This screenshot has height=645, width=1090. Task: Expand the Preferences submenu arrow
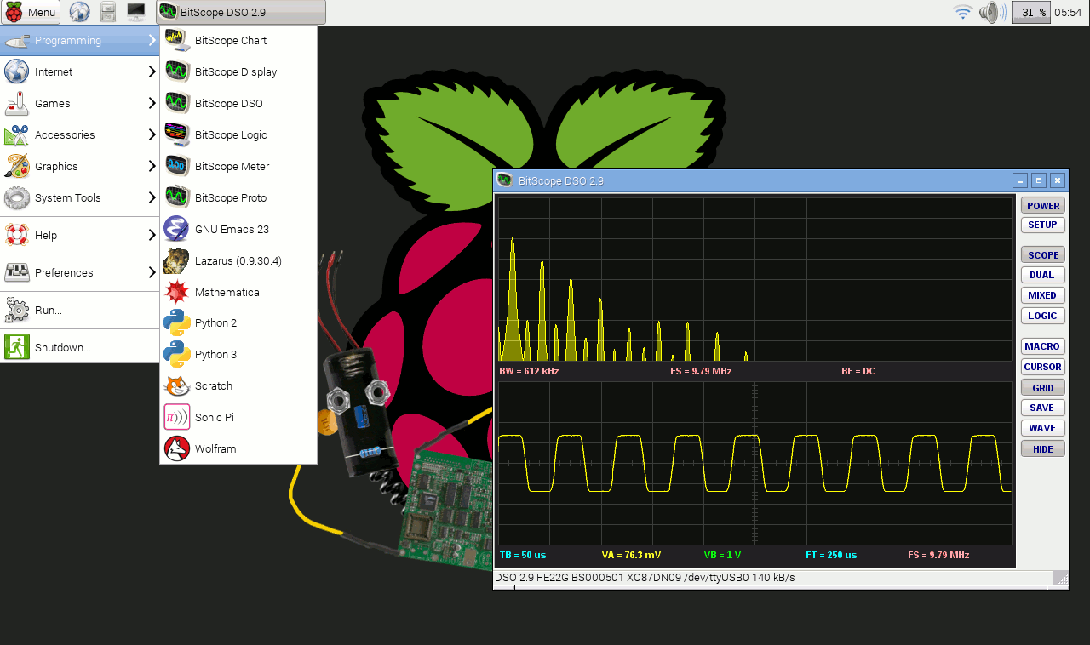(152, 272)
